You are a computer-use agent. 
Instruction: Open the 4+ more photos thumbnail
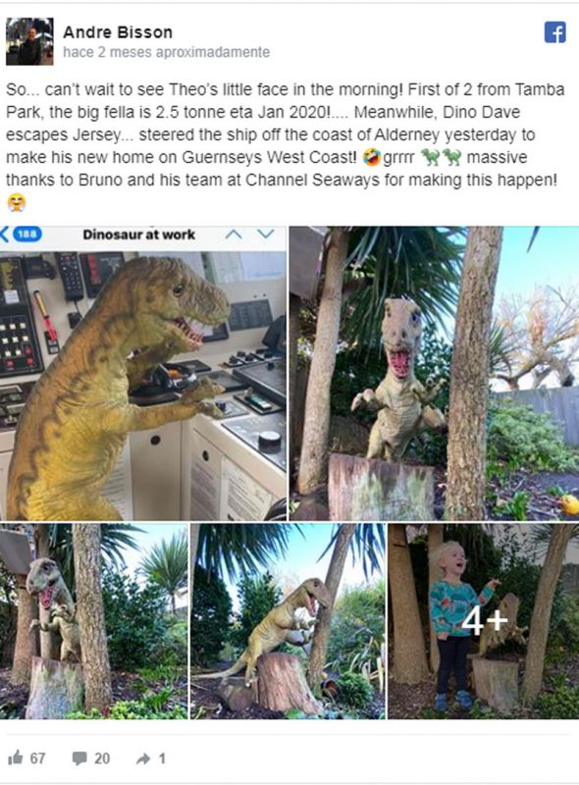(x=484, y=621)
